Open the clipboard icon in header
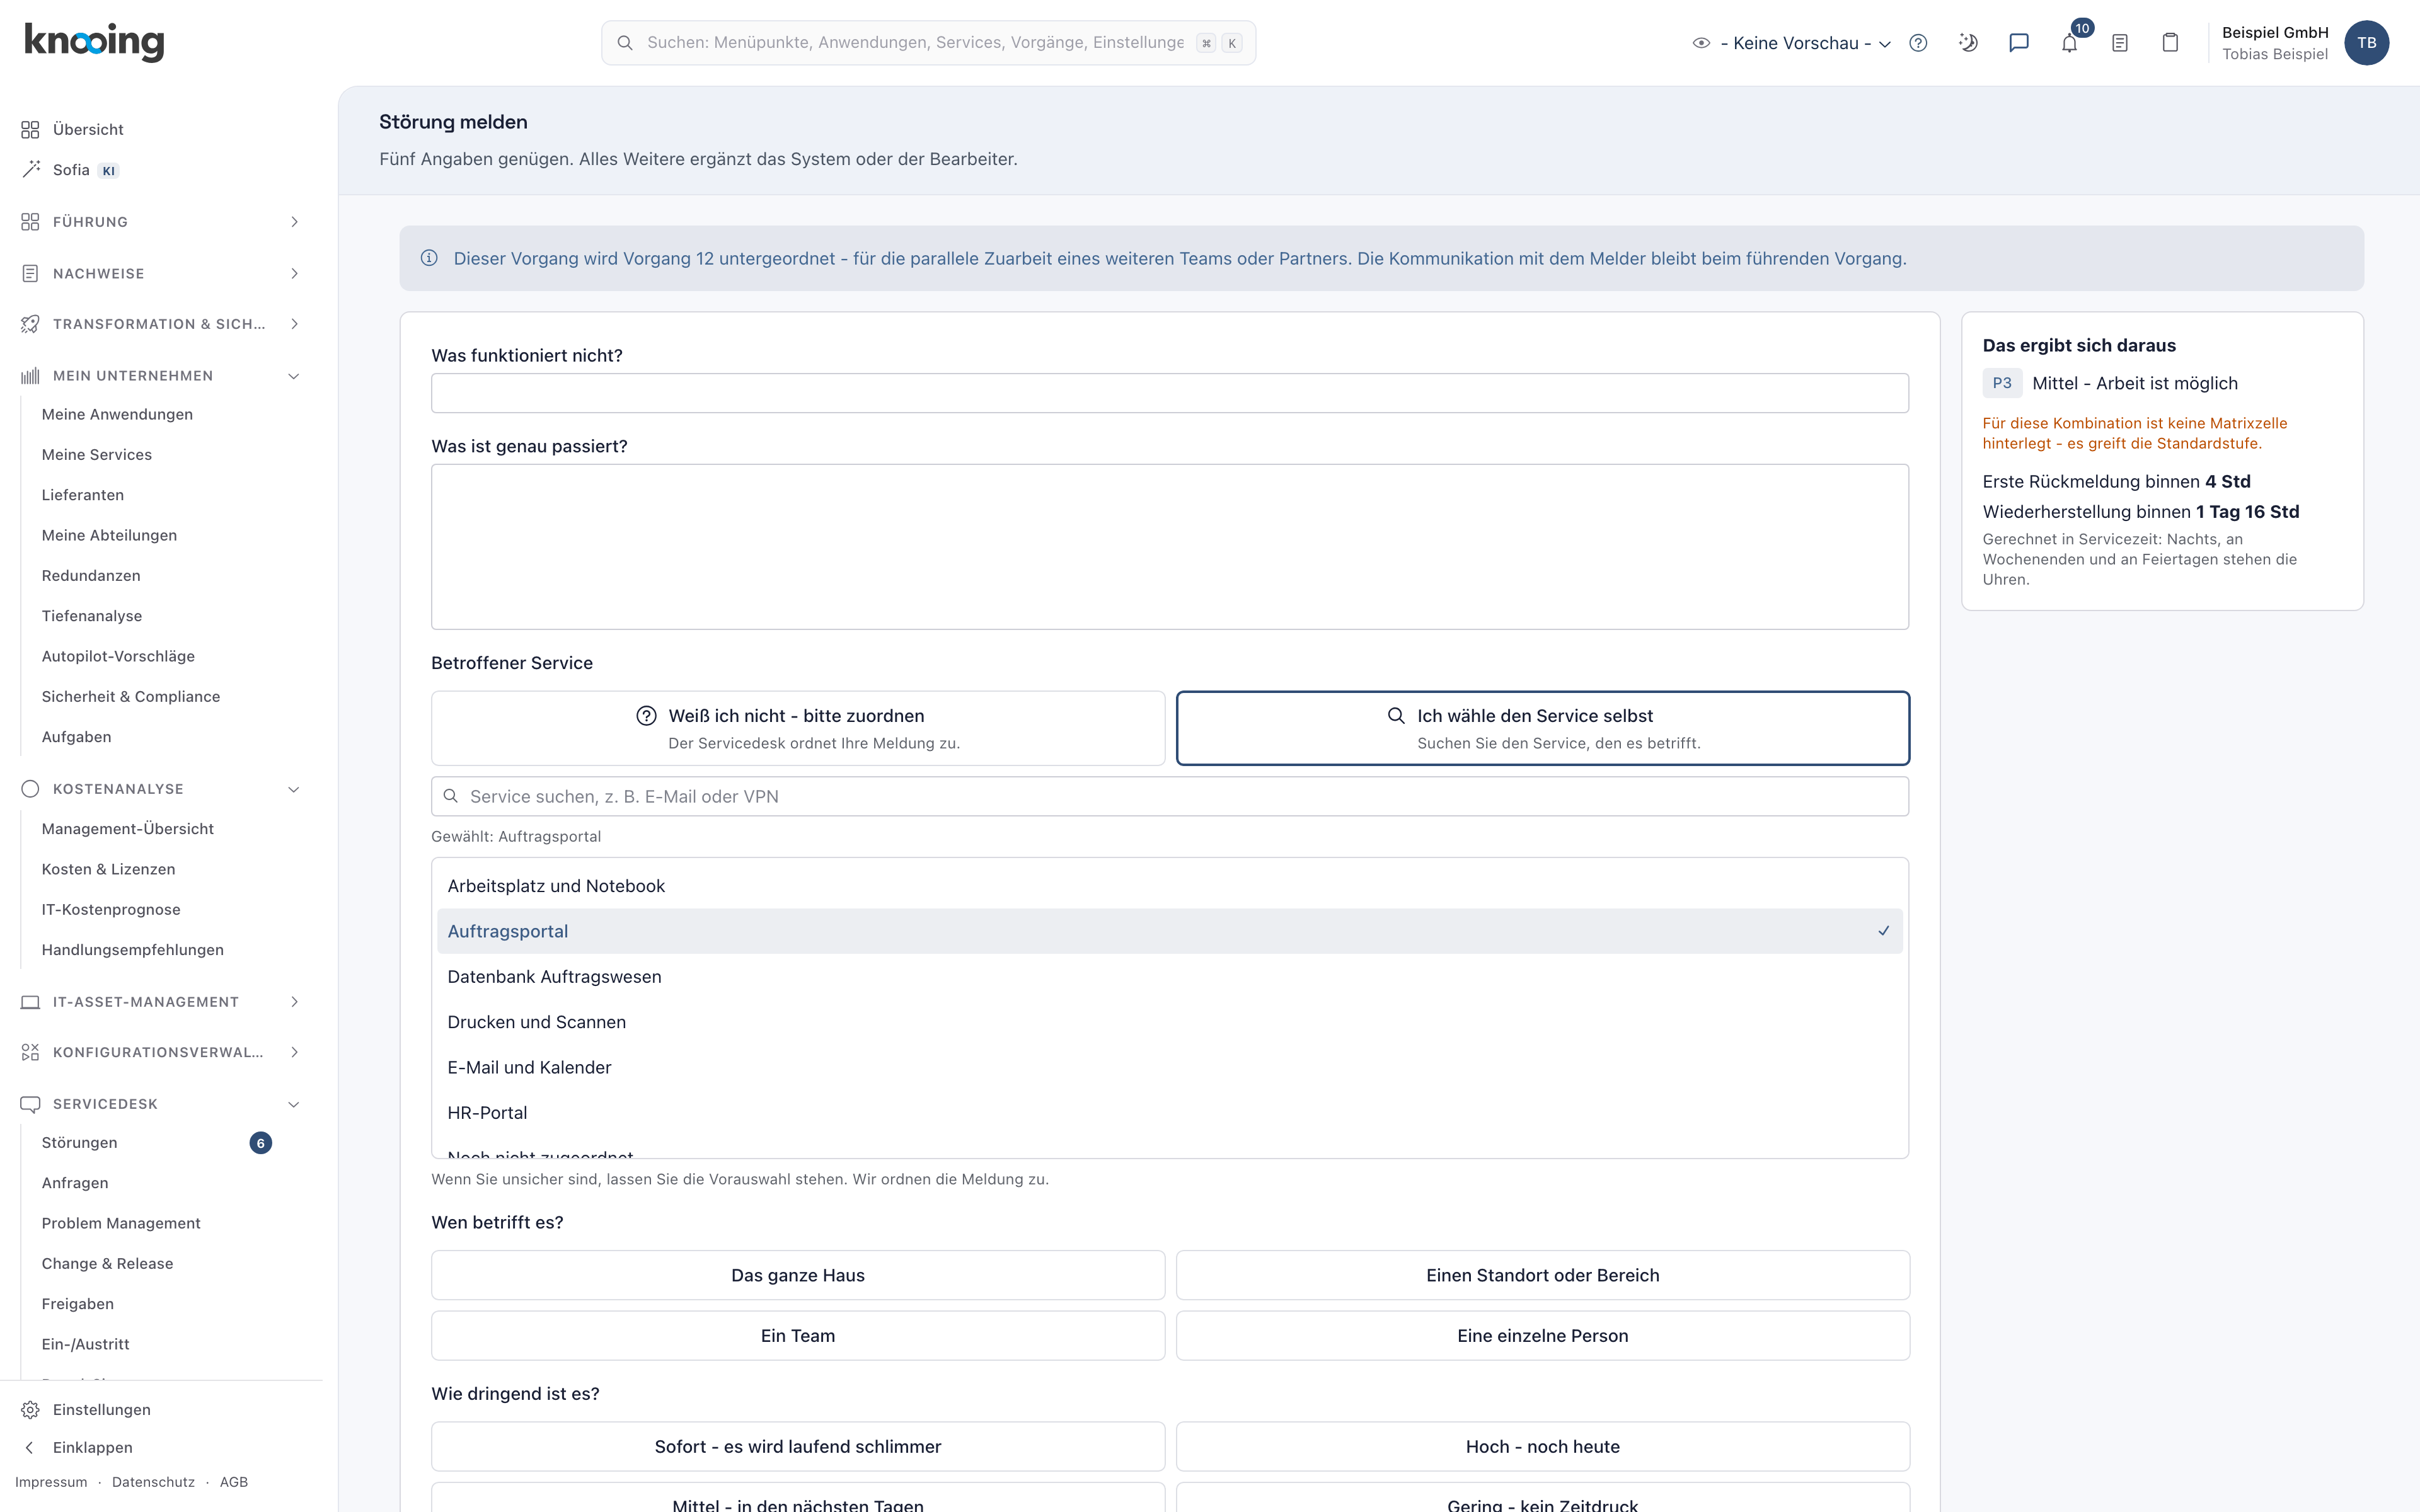This screenshot has width=2420, height=1512. coord(2169,43)
